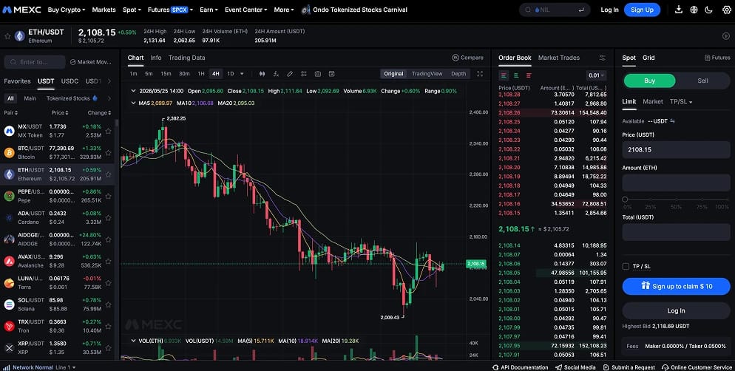Open the indicators (fx) icon in chart toolbar
The image size is (735, 371).
(276, 74)
